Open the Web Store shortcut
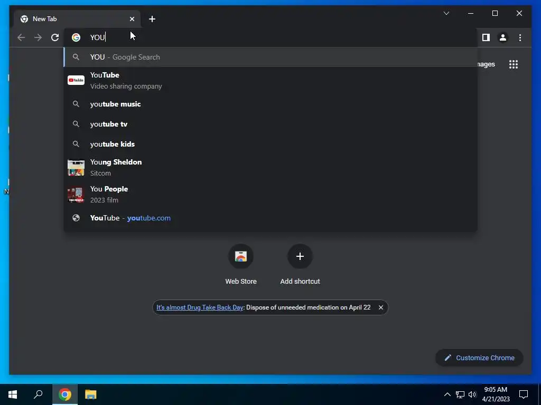Screen dimensions: 541x405 click(x=241, y=265)
